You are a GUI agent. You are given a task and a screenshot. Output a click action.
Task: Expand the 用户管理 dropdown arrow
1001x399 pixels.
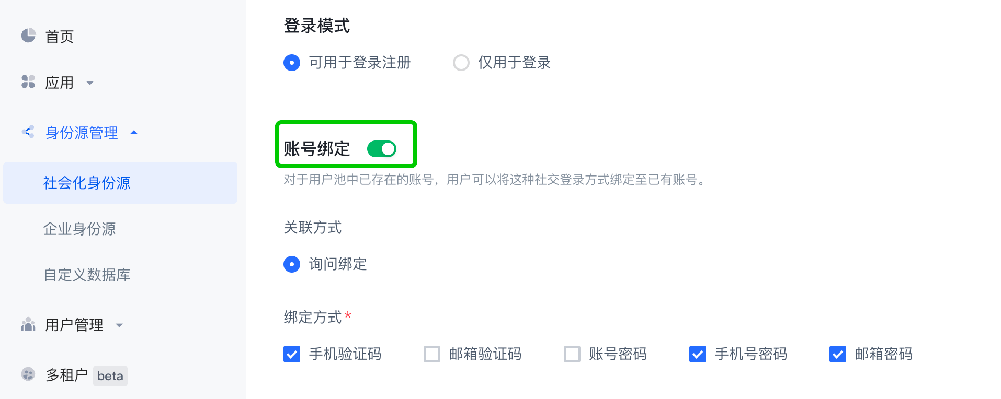coord(119,325)
